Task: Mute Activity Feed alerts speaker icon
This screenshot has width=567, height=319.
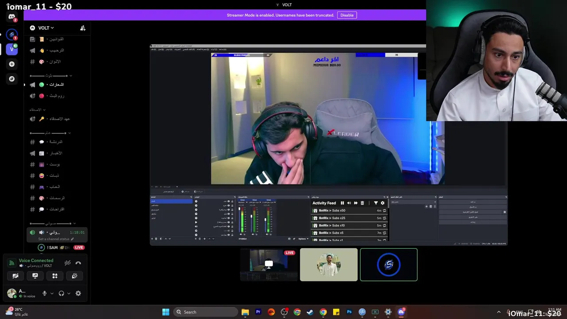Action: tap(349, 203)
